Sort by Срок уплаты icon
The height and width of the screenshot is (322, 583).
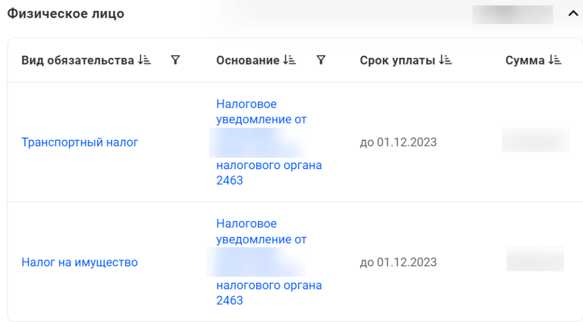(446, 60)
